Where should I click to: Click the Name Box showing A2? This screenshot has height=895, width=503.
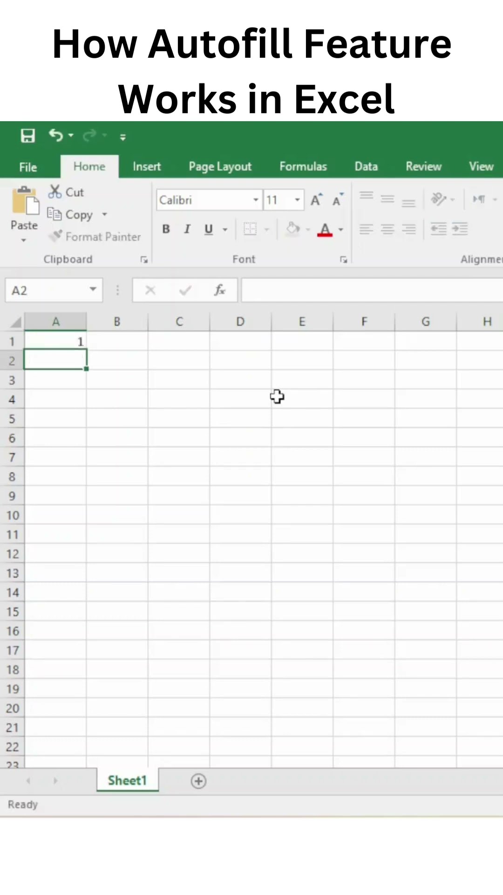(46, 290)
